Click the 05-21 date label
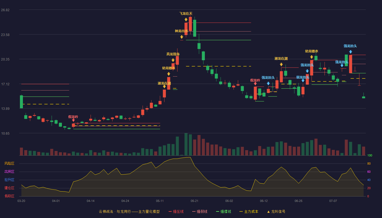 click(195, 201)
